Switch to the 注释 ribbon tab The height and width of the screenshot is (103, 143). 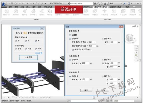click(34, 7)
